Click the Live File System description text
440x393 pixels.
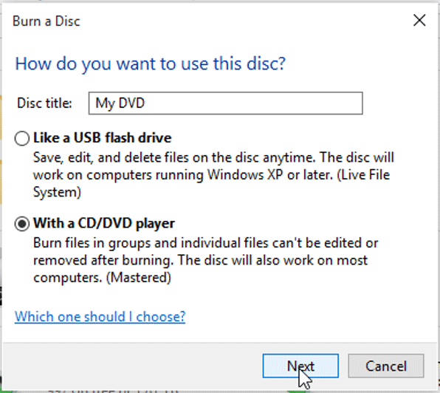[213, 175]
